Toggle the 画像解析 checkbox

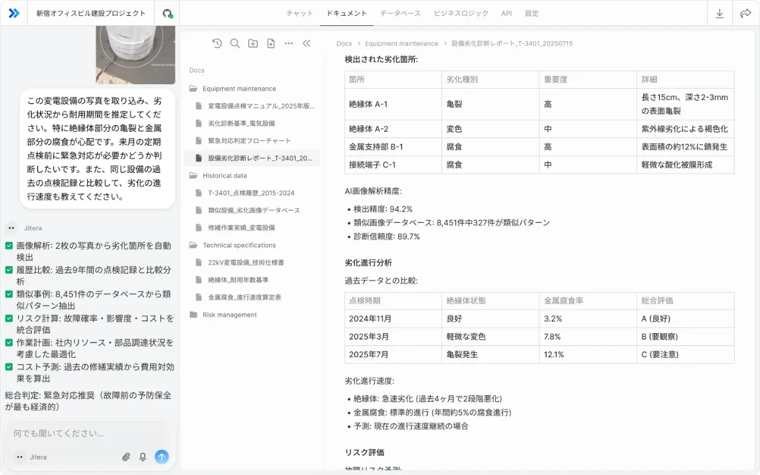[9, 246]
